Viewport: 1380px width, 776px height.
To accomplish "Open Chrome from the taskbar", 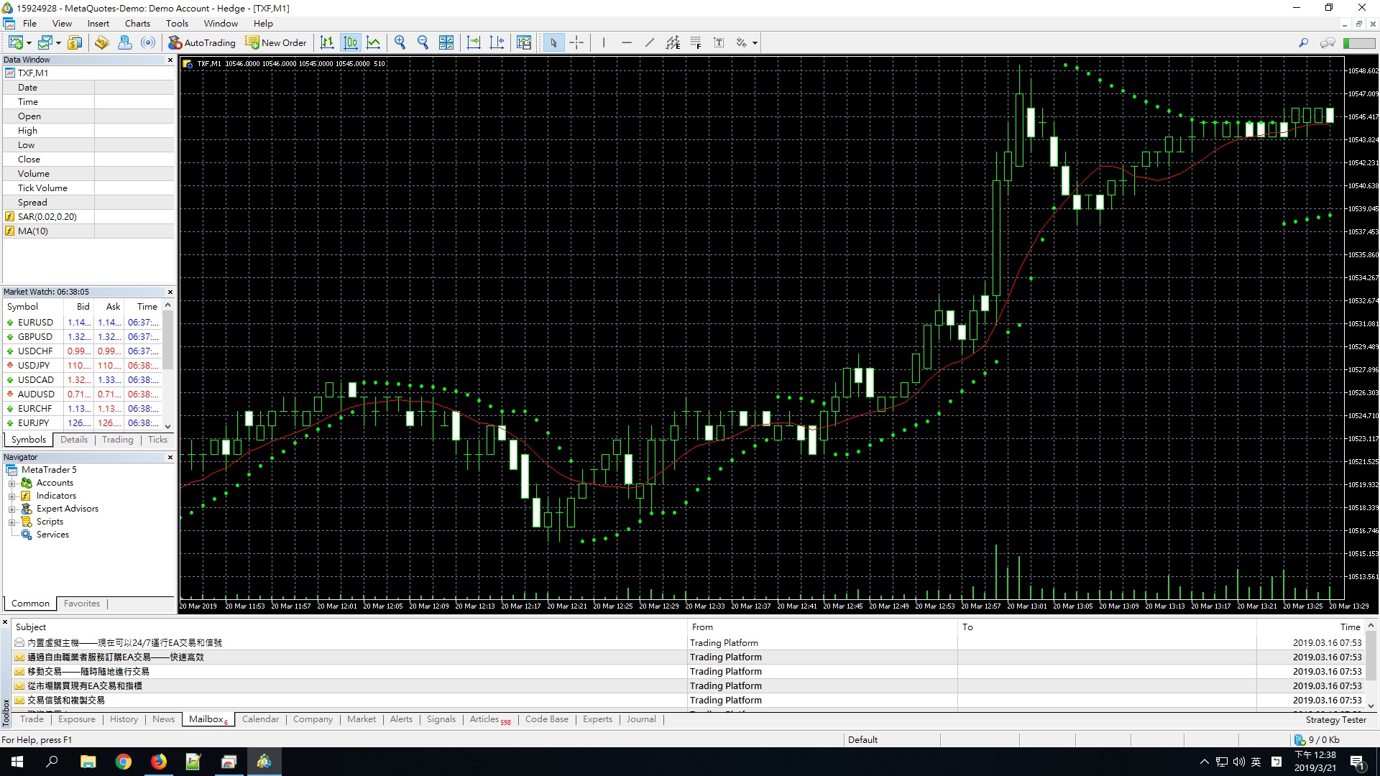I will (x=124, y=762).
